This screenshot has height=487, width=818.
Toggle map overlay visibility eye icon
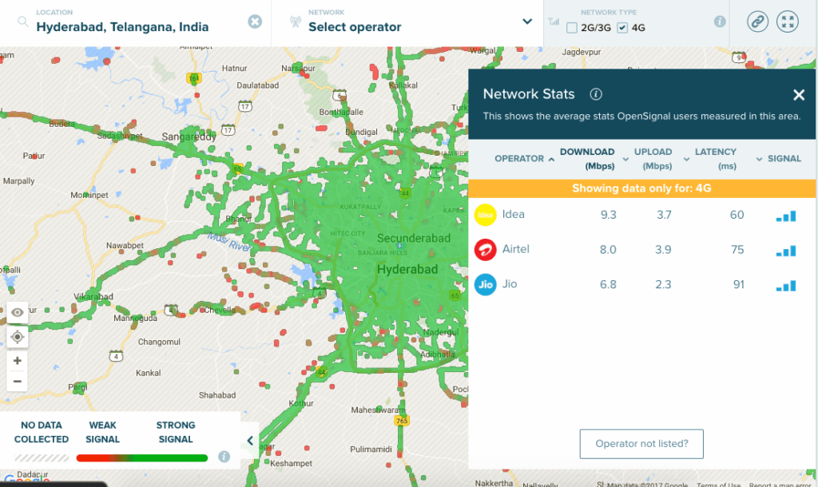click(18, 312)
